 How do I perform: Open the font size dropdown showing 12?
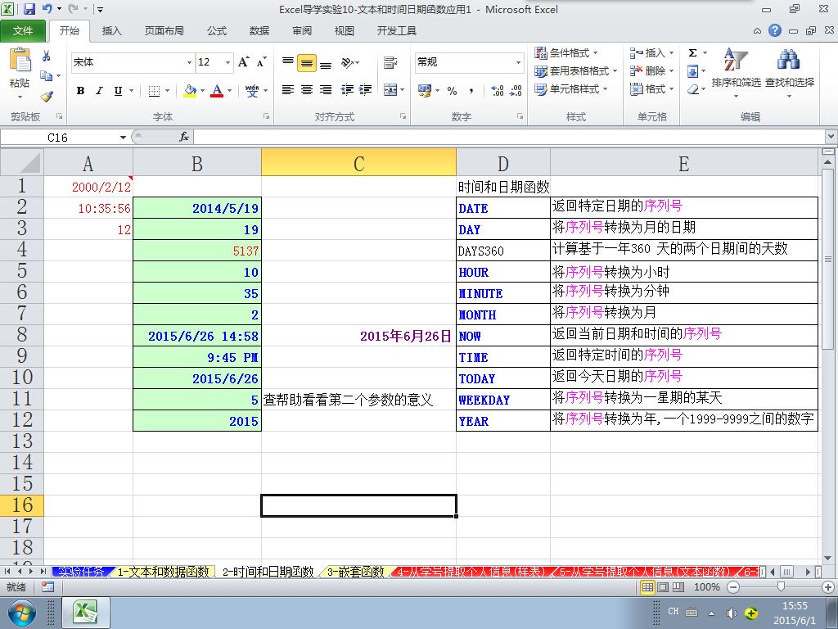(x=228, y=62)
